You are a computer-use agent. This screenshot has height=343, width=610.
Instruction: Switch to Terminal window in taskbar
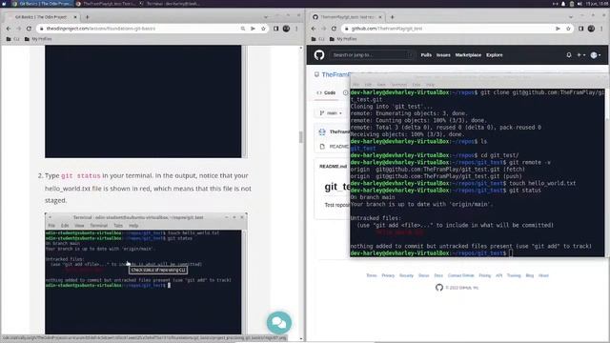170,4
